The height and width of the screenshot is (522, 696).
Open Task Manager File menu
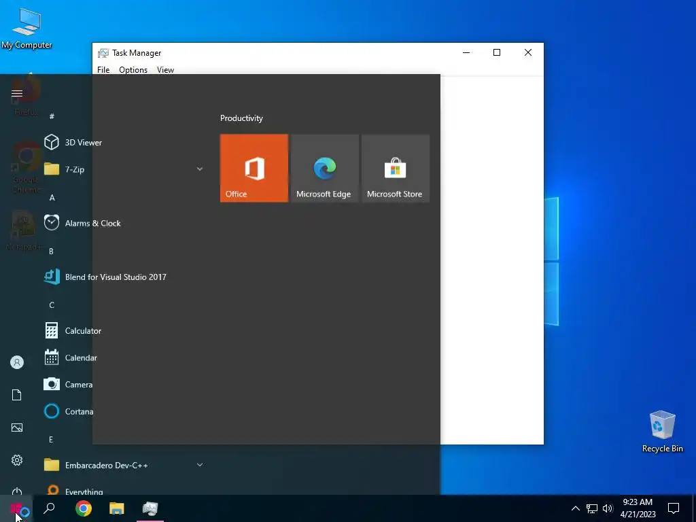tap(103, 70)
